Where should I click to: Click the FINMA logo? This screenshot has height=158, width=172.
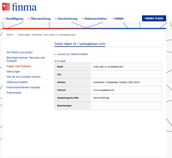pyautogui.click(x=19, y=7)
